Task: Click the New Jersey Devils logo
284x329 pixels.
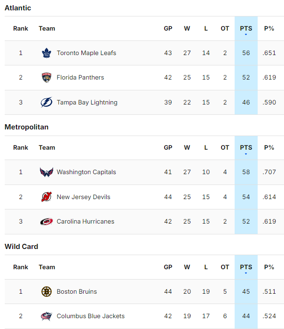Action: click(46, 197)
